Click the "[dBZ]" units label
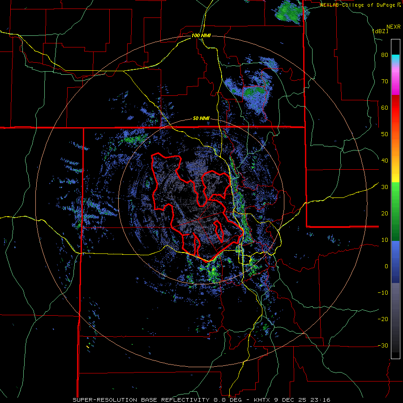Image resolution: width=403 pixels, height=403 pixels. point(380,31)
